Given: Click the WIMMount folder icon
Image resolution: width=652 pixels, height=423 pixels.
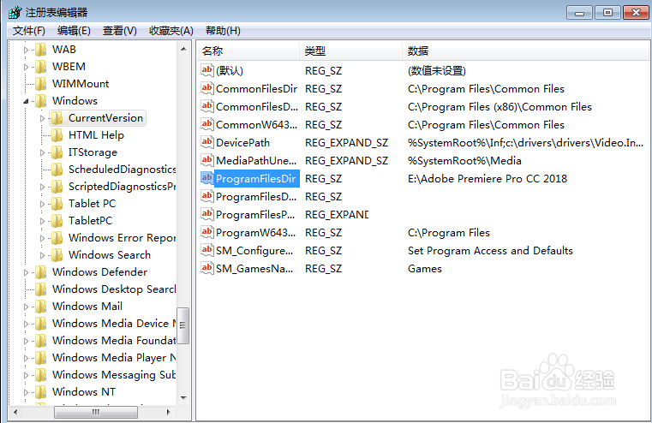Looking at the screenshot, I should (41, 84).
